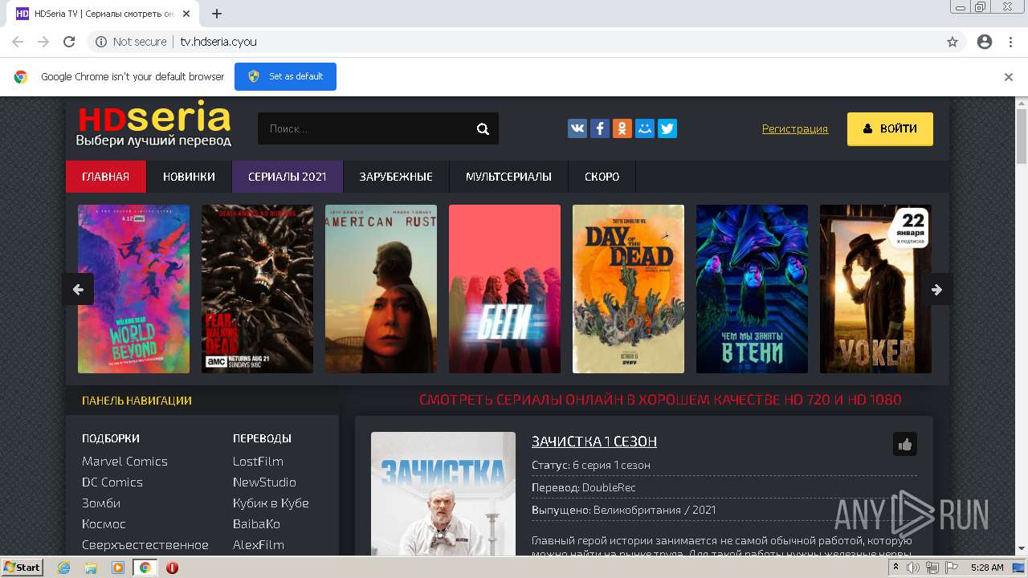Click the carousel left arrow
This screenshot has height=578, width=1028.
click(x=78, y=289)
